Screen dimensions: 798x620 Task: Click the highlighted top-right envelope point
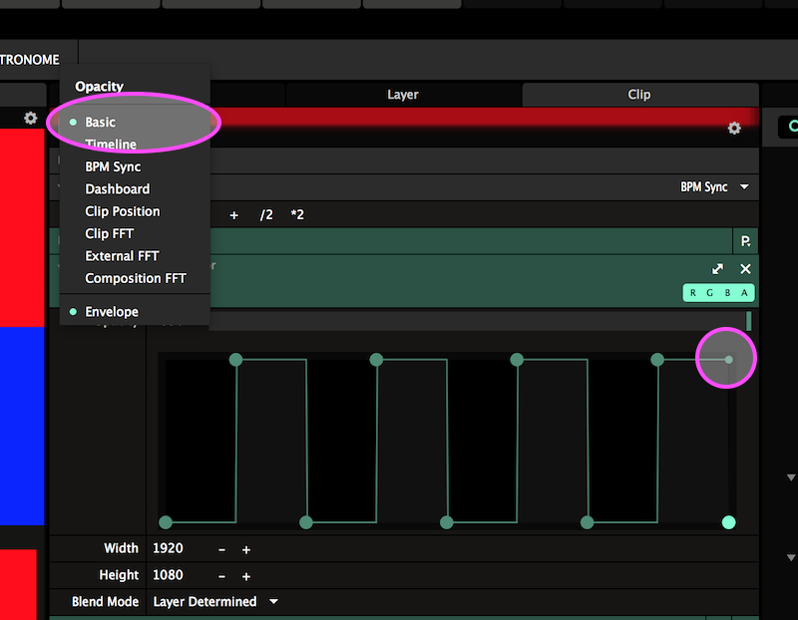[x=728, y=359]
